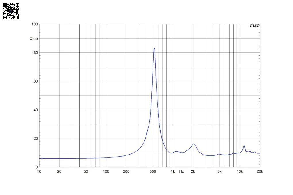The width and height of the screenshot is (293, 195).
Task: Click the 80 label on the vertical axis
Action: (x=35, y=53)
